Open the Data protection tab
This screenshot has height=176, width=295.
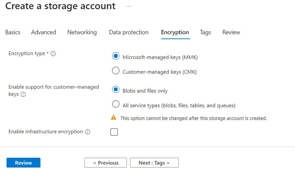pyautogui.click(x=129, y=32)
